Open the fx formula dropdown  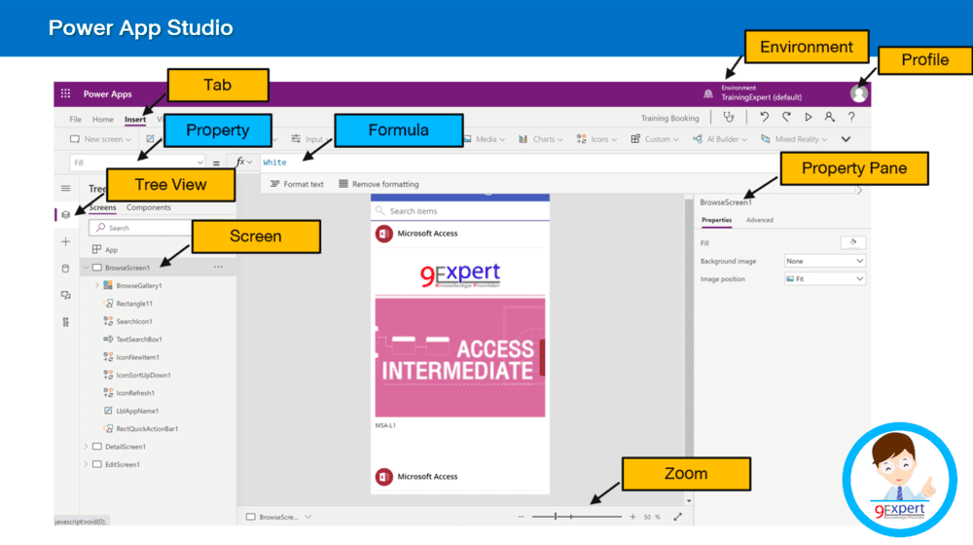click(x=244, y=162)
